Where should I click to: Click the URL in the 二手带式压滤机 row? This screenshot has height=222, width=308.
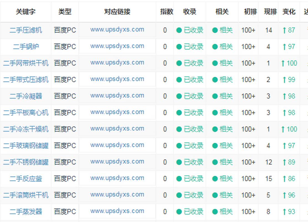click(x=117, y=79)
